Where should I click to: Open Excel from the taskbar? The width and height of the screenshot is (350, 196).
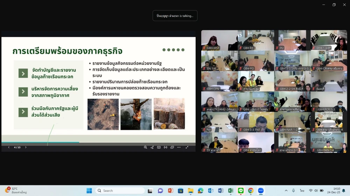point(231,191)
